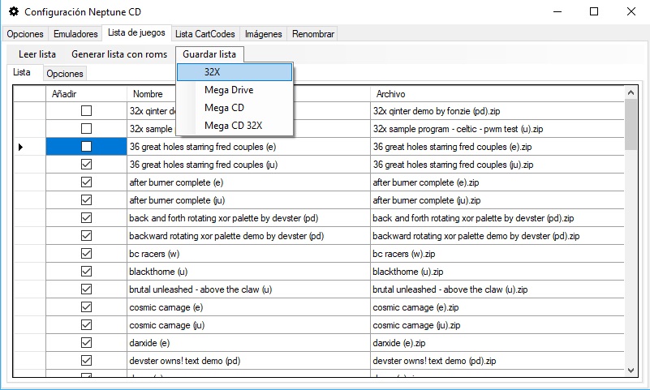Open the Opciones sub-tab beside Lista

65,74
